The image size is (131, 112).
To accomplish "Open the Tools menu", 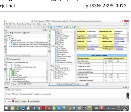I will point(34,24).
